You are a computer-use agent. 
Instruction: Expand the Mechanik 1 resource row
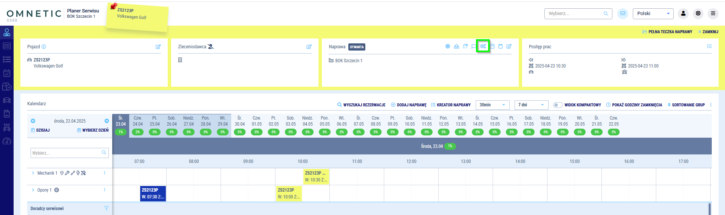(33, 173)
